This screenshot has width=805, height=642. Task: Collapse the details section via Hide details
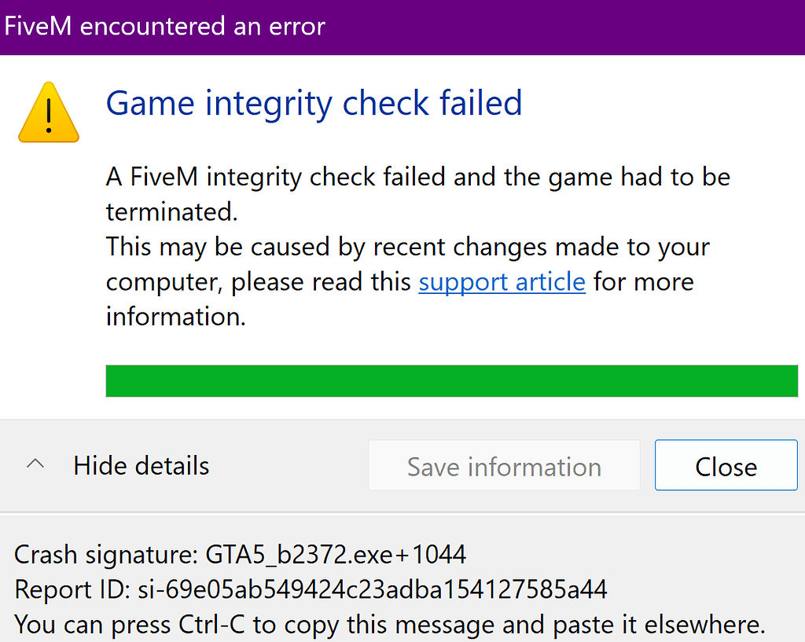pyautogui.click(x=141, y=465)
